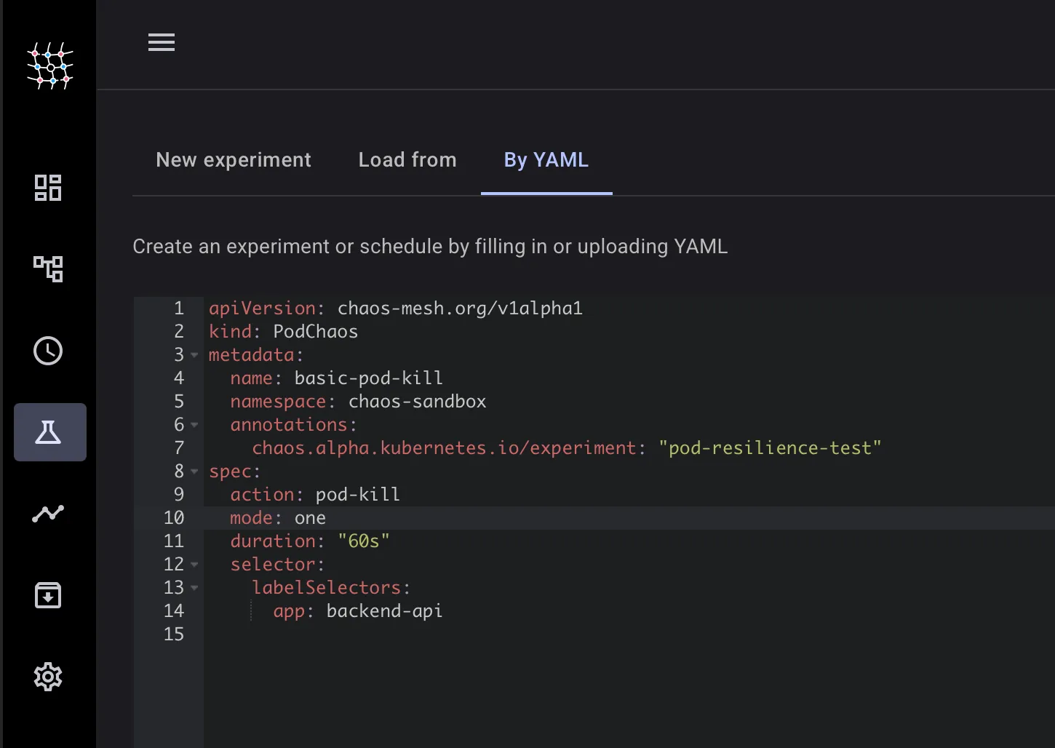
Task: Click the mode value one
Action: [310, 518]
